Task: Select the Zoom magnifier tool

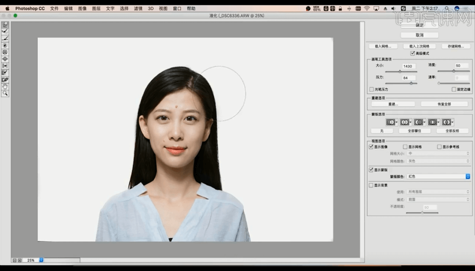Action: (5, 93)
